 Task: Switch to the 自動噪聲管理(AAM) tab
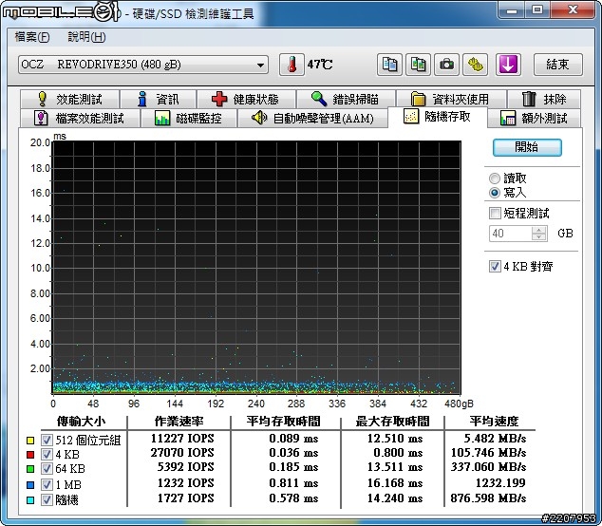coord(313,118)
